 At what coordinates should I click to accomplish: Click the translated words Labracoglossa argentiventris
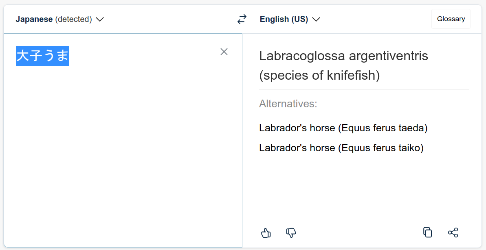pyautogui.click(x=343, y=56)
